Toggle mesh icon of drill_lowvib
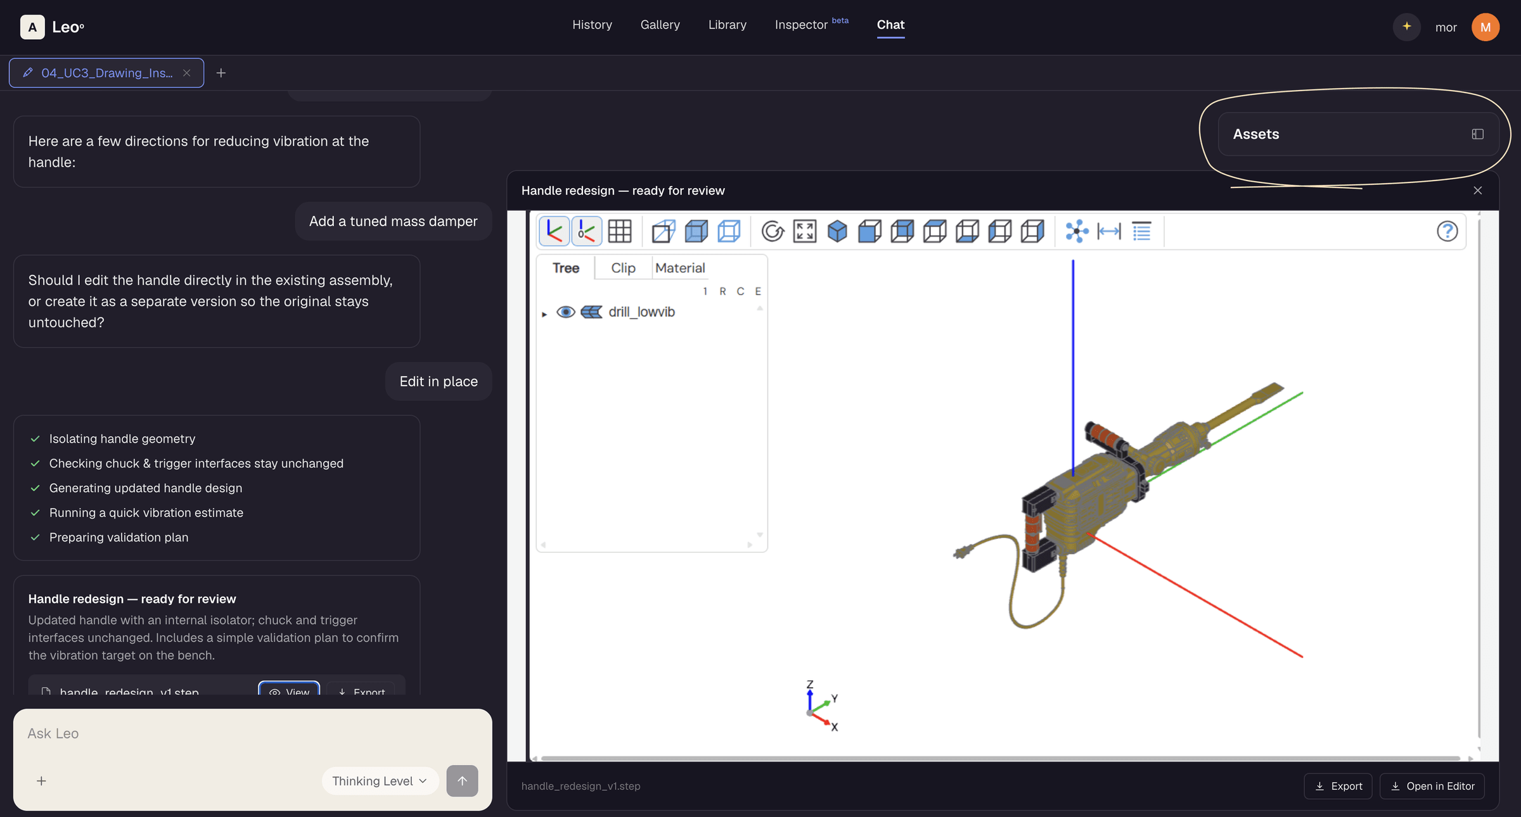Viewport: 1521px width, 817px height. (592, 312)
